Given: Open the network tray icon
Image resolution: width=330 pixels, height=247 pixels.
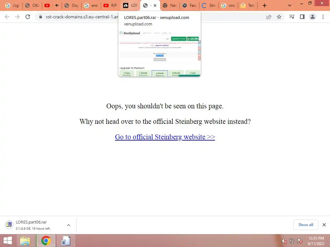Looking at the screenshot, I should pyautogui.click(x=292, y=241).
